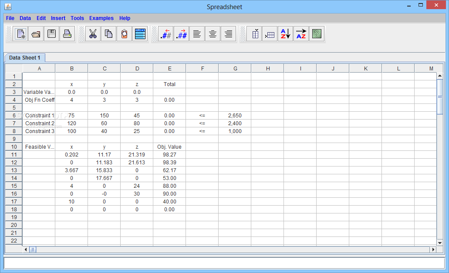Click the 'Feasible V...' cell
This screenshot has width=449, height=273.
pyautogui.click(x=39, y=146)
